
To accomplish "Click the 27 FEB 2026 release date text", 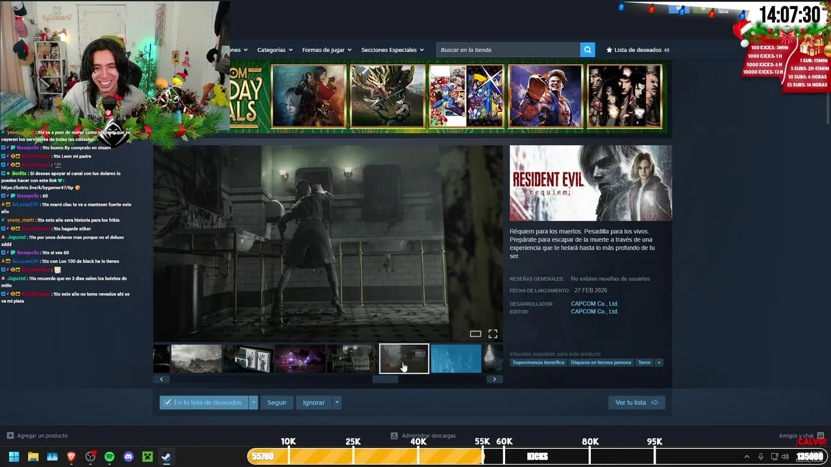I will 591,291.
